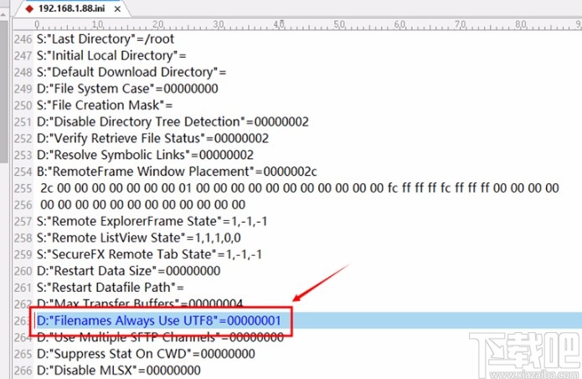
Task: Click highlighted 'Filenames Always Use UTF8' line
Action: (159, 320)
